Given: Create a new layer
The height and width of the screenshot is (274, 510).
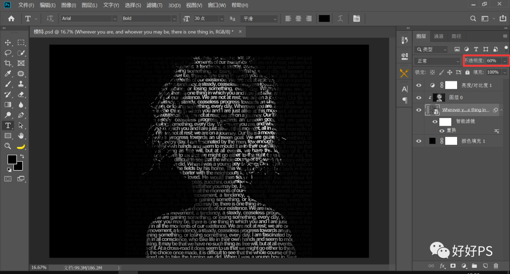Looking at the screenshot, I should pos(485,266).
